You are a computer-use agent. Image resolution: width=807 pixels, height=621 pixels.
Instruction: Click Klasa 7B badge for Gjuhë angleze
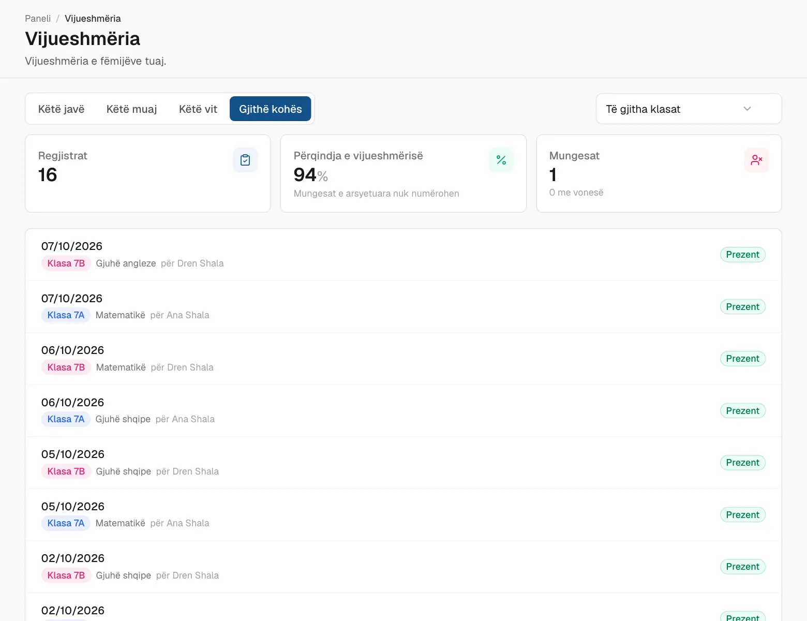(66, 263)
